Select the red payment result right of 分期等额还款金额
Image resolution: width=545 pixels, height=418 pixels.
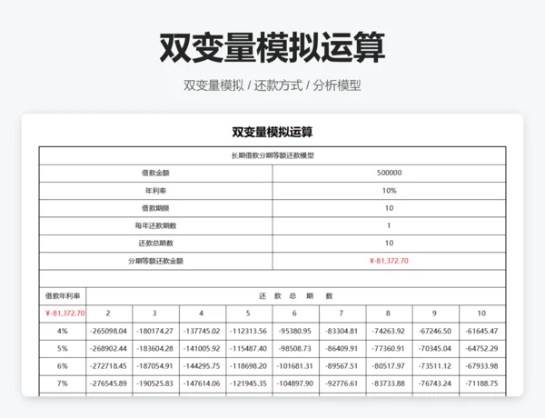(389, 261)
